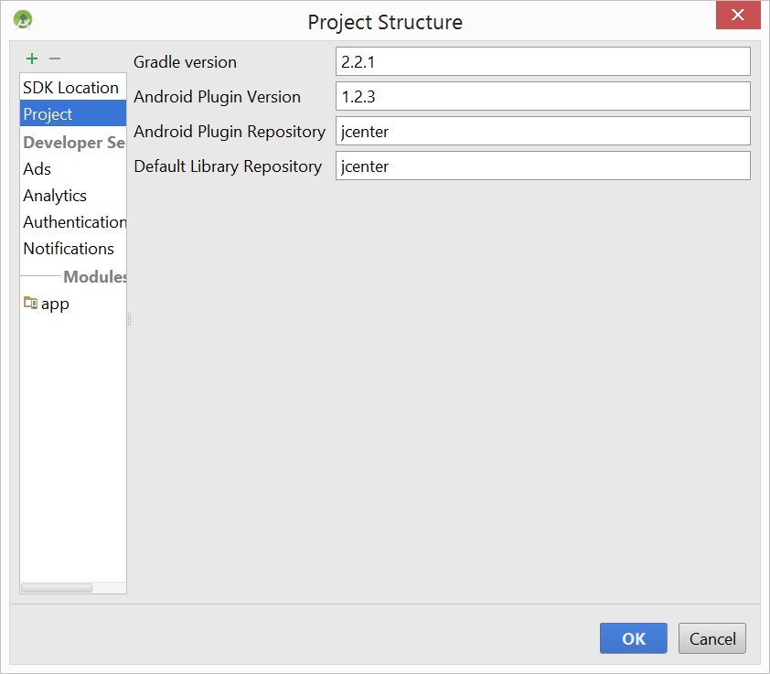Open the Ads developer service
Viewport: 770px width, 674px height.
73,169
